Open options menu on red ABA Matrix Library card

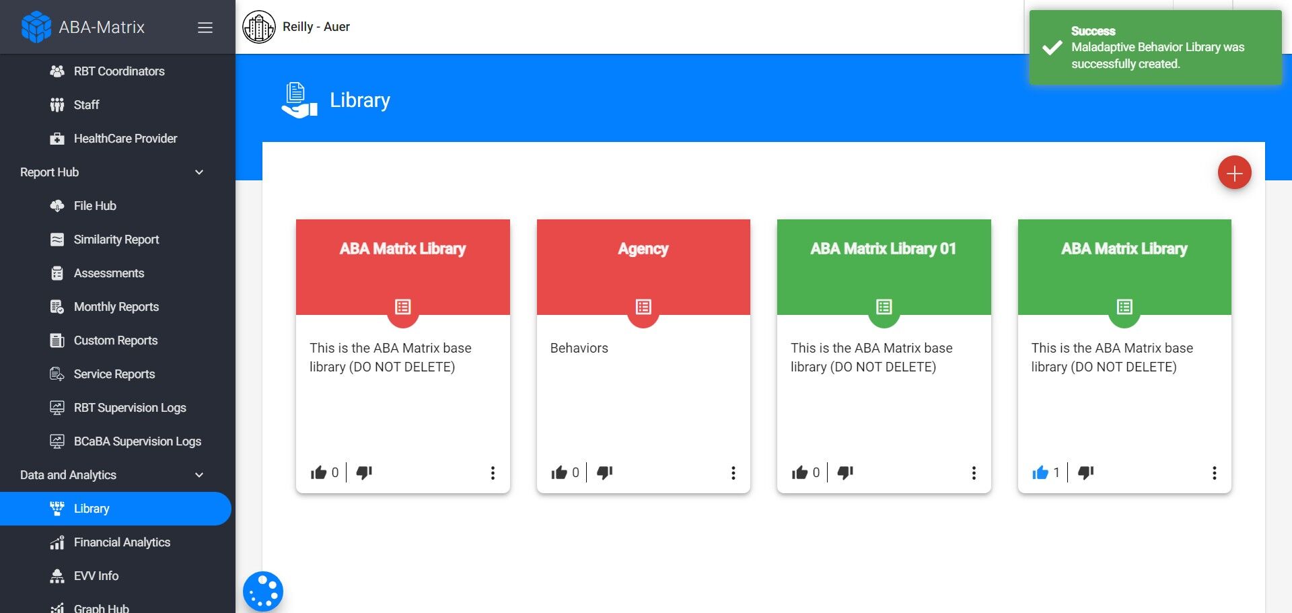point(493,473)
